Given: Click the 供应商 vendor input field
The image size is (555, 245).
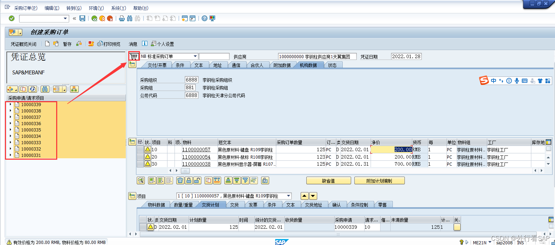Looking at the screenshot, I should point(317,56).
